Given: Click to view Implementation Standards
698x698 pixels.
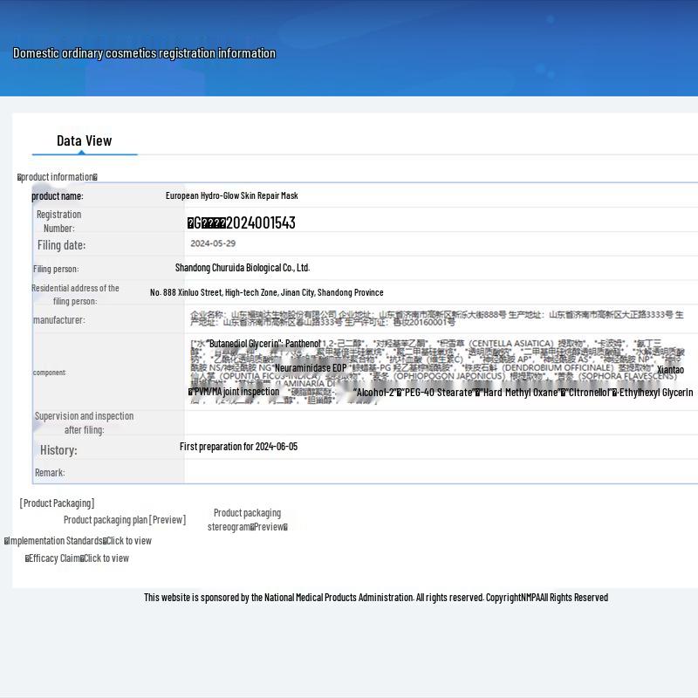Looking at the screenshot, I should 79,541.
